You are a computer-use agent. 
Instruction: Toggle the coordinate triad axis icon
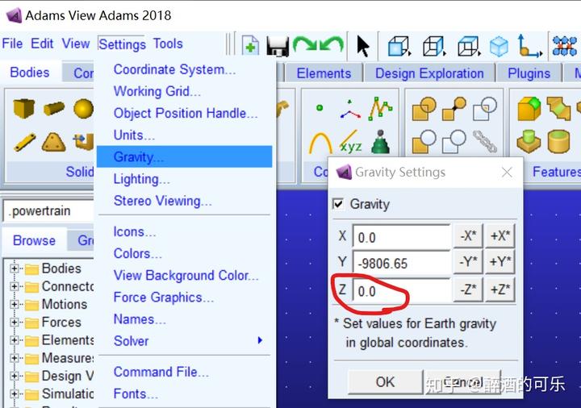529,46
